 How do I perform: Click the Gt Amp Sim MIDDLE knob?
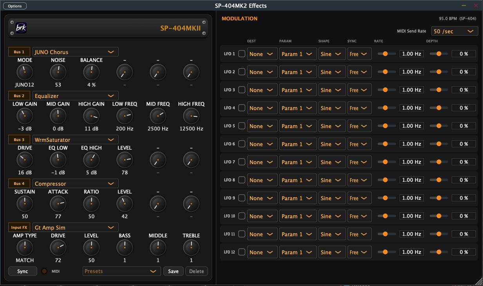coord(158,248)
